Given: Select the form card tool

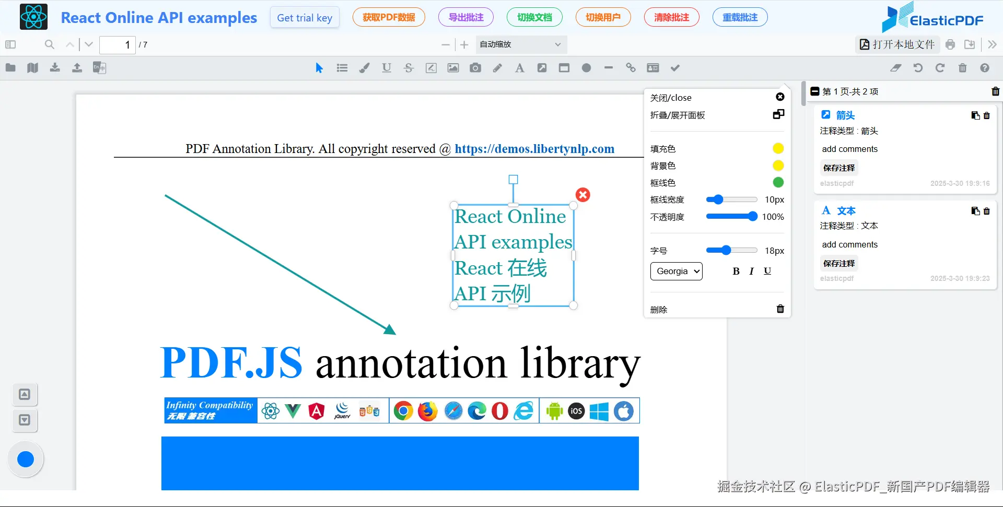Looking at the screenshot, I should pos(653,68).
